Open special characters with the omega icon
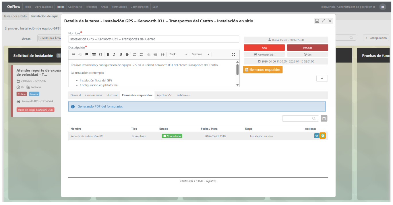 (100, 54)
